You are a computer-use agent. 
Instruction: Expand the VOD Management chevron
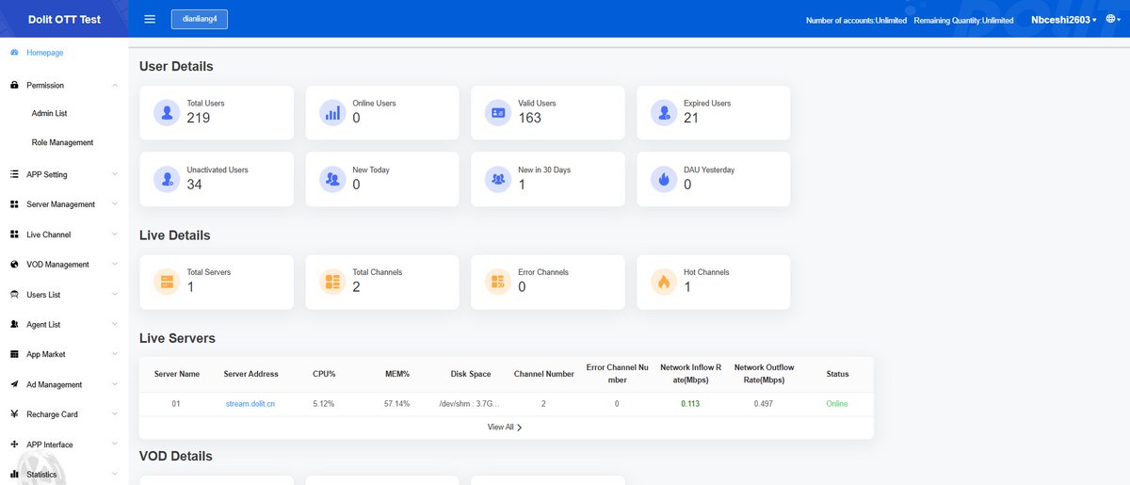[x=115, y=265]
